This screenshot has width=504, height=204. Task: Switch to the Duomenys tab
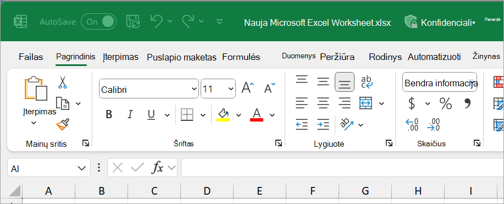pyautogui.click(x=298, y=56)
